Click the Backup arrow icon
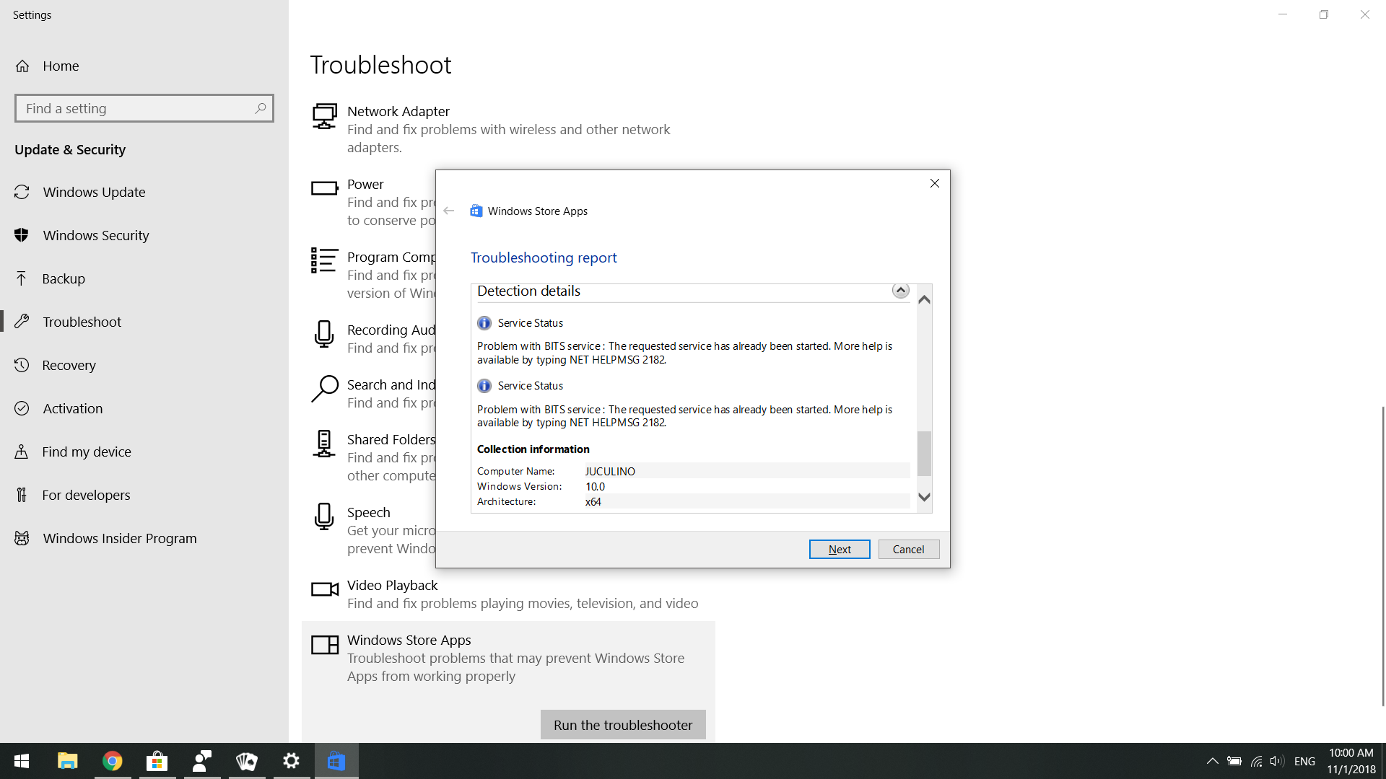Screen dimensions: 1386x779 point(22,278)
